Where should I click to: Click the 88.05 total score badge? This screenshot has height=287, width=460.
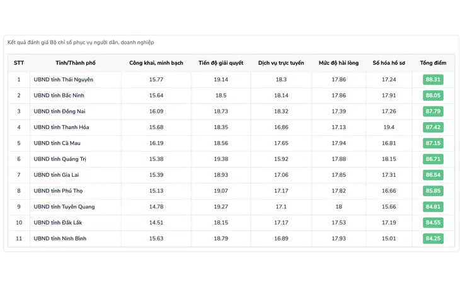[x=433, y=96]
